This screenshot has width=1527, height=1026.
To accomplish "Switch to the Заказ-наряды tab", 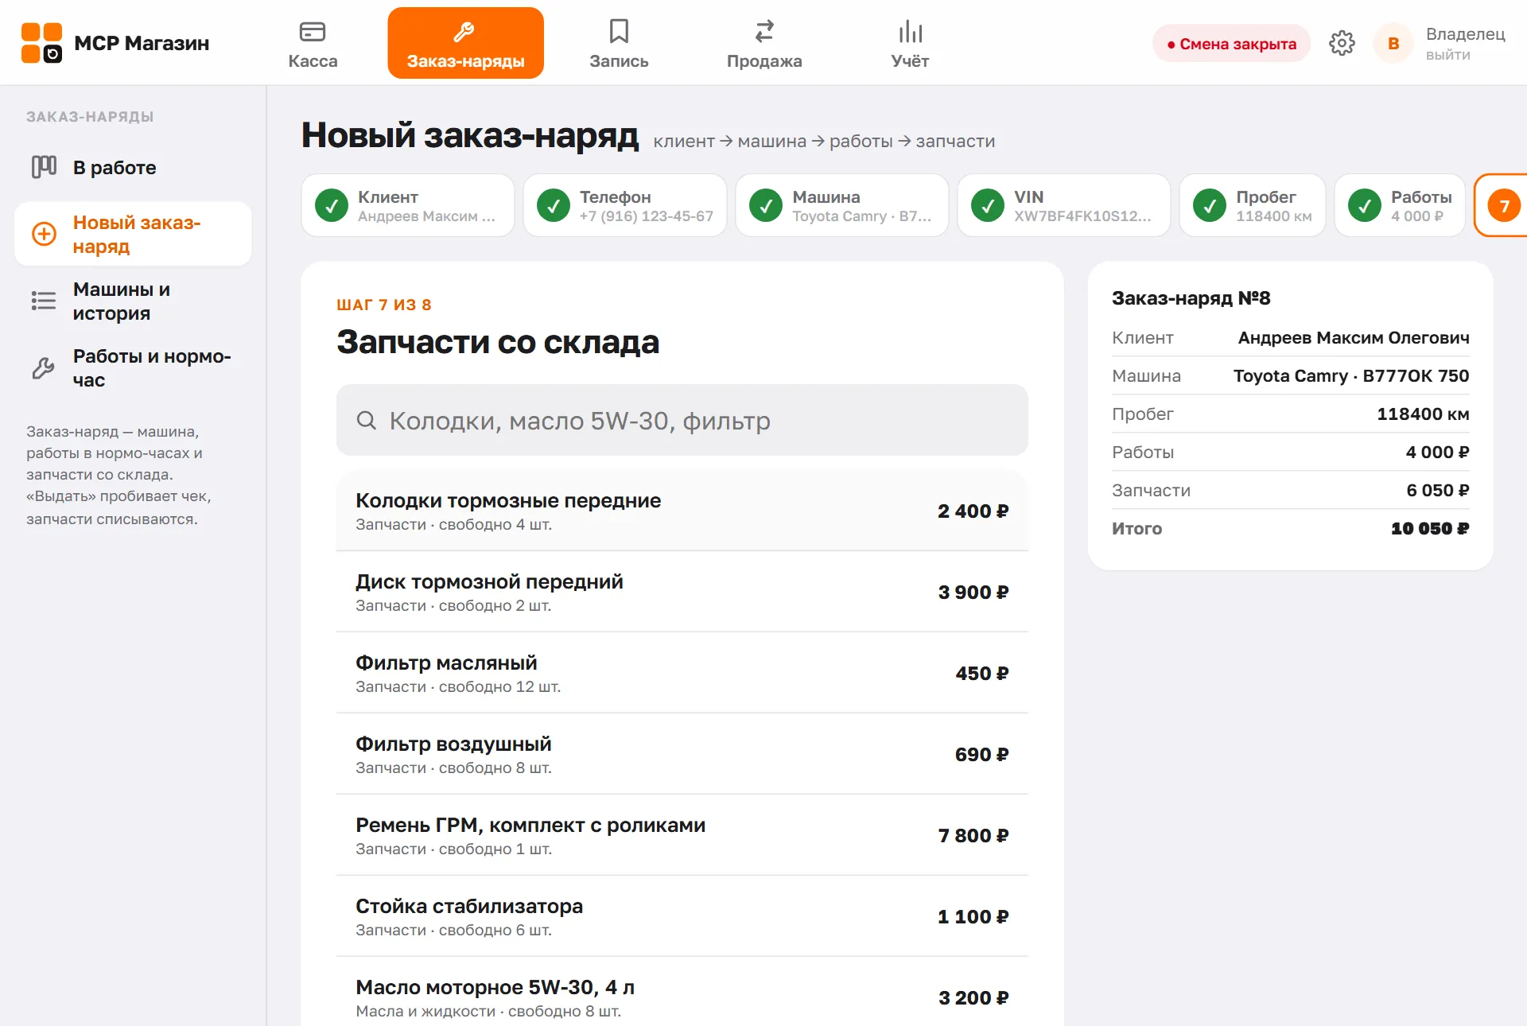I will pyautogui.click(x=465, y=44).
